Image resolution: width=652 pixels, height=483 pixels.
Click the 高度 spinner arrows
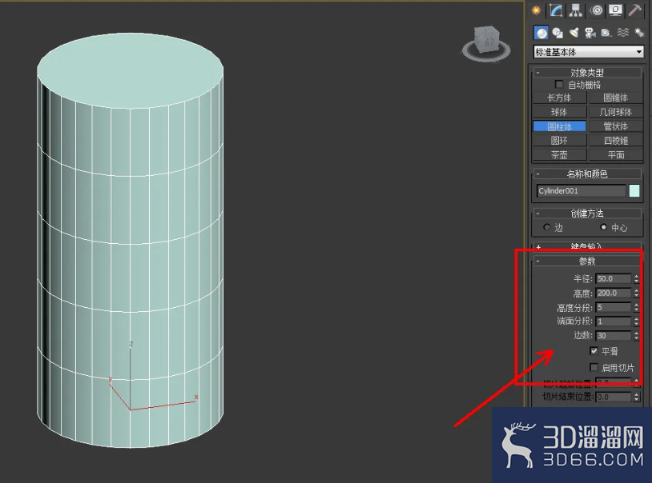point(636,293)
